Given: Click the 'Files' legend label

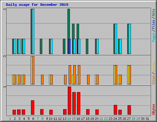Looking at the screenshot, I should 154,24.
